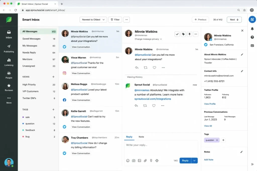Select the Reply tab

pyautogui.click(x=129, y=137)
